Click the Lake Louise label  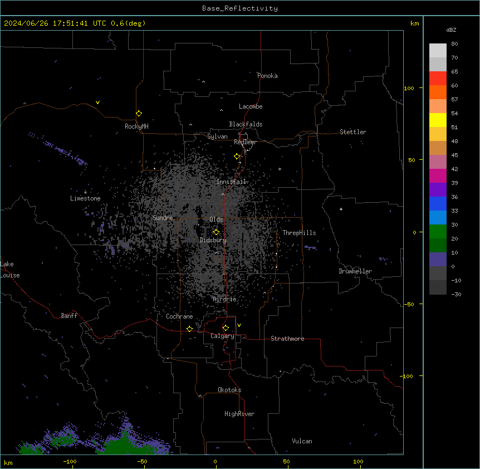pyautogui.click(x=10, y=270)
